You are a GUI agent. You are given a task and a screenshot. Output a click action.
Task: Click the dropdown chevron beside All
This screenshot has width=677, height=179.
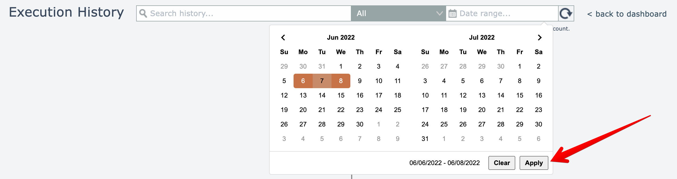439,13
